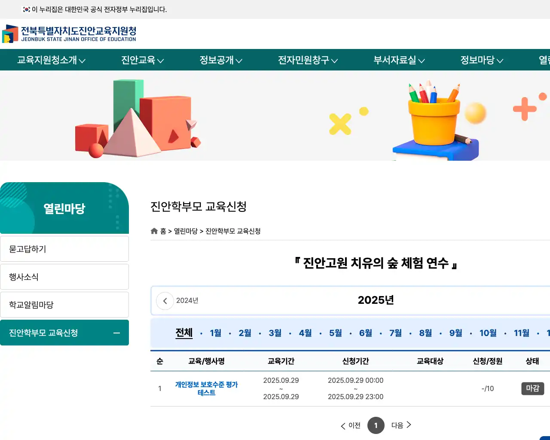This screenshot has height=440, width=550.
Task: Open the 전자민원창구 menu
Action: (308, 60)
